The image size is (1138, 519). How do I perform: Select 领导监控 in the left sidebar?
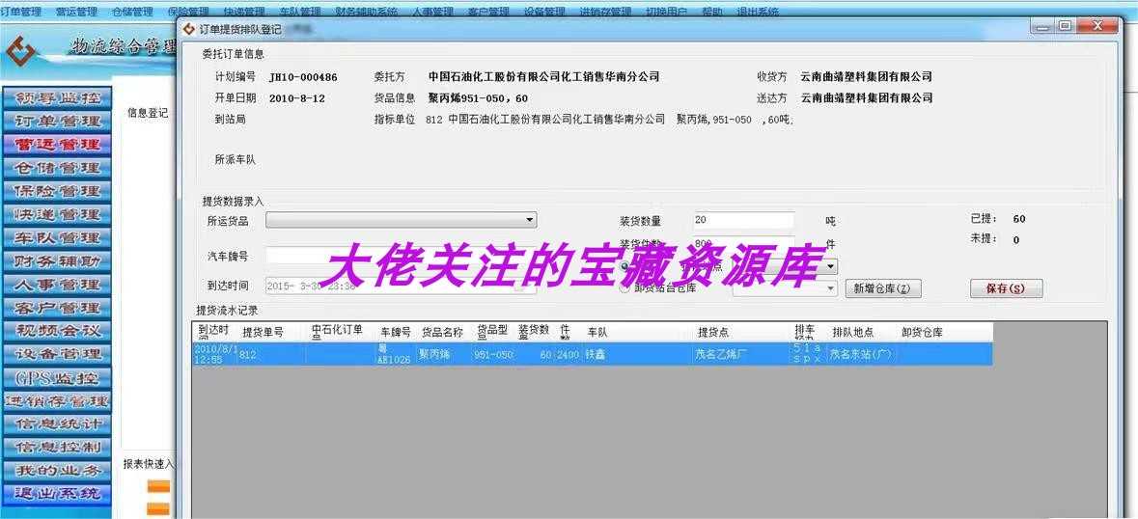pos(57,97)
